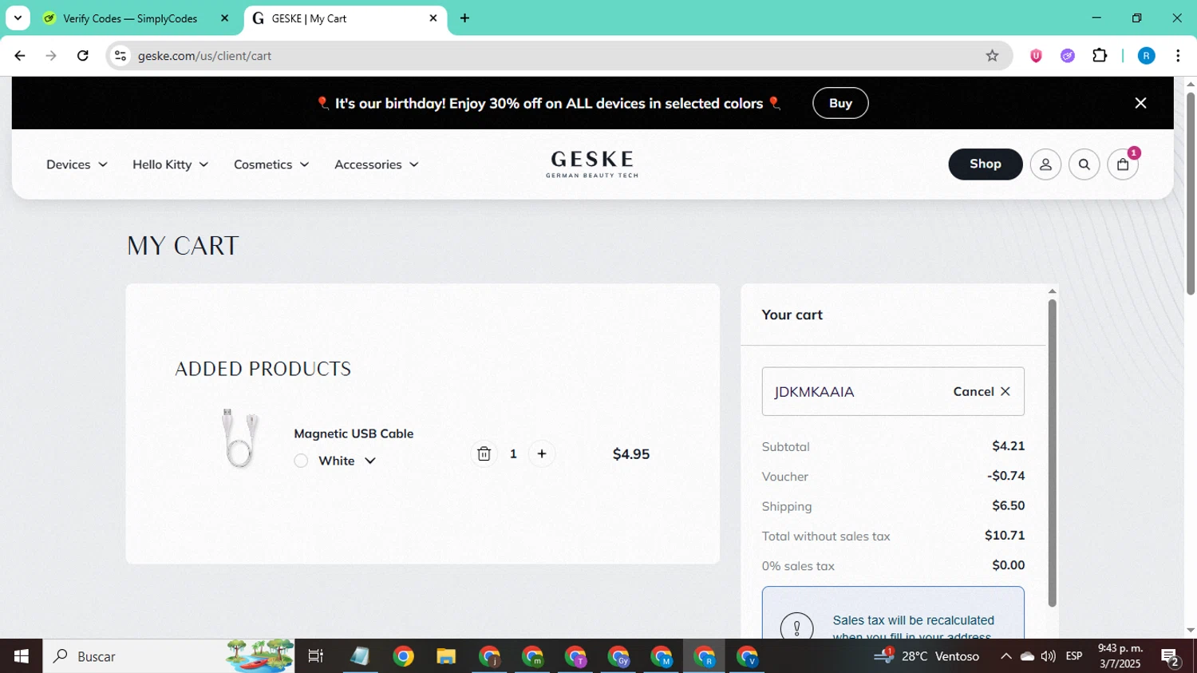Image resolution: width=1197 pixels, height=673 pixels.
Task: Click the Shipping $6.50 amount
Action: coord(1008,505)
